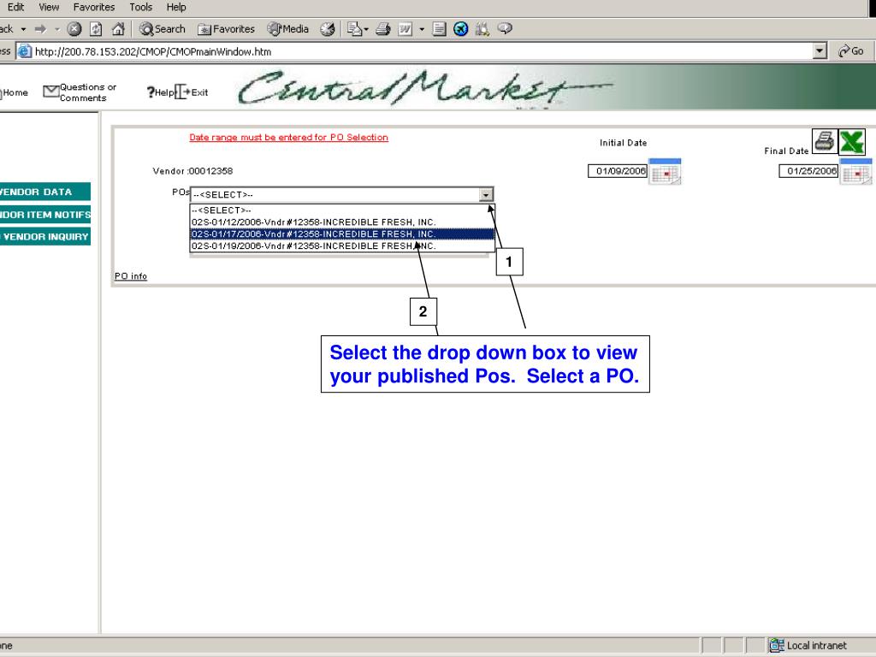
Task: Expand the Edit with Word dropdown arrow
Action: 422,29
